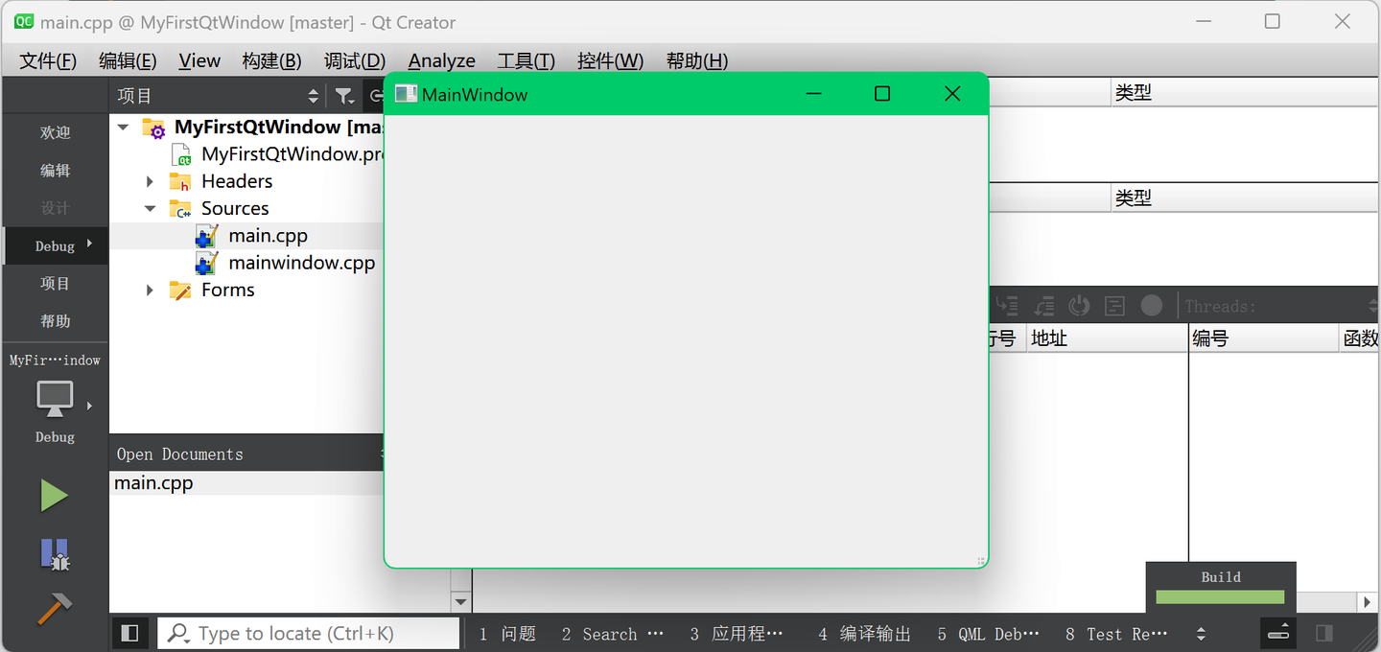This screenshot has height=652, width=1381.
Task: Switch to 欢迎 mode in the sidebar
Action: (x=54, y=131)
